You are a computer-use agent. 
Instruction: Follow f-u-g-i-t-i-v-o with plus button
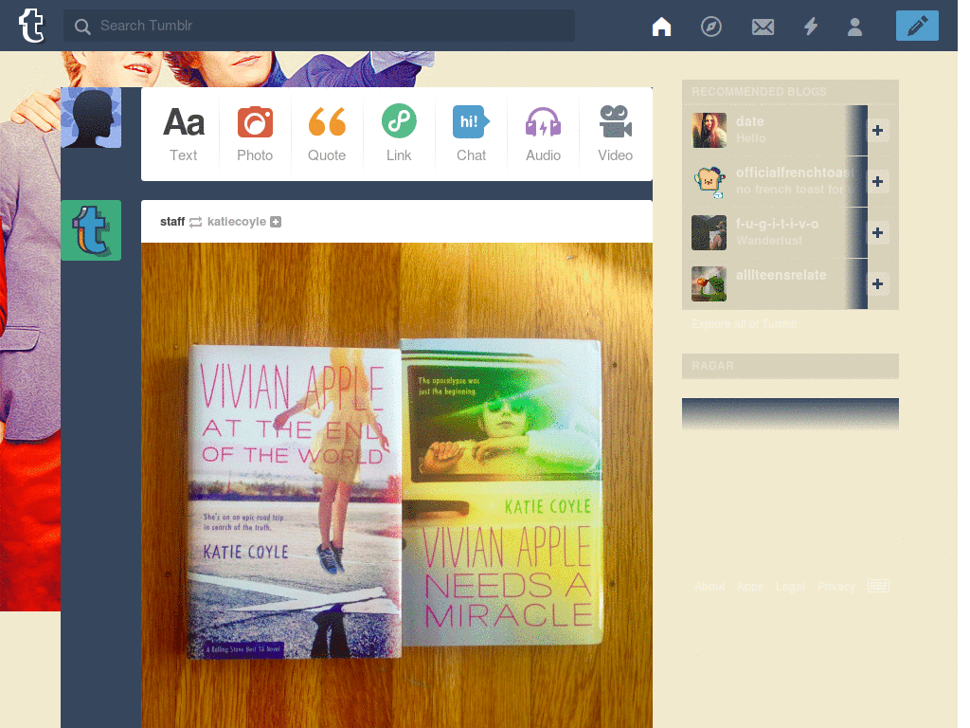click(877, 233)
